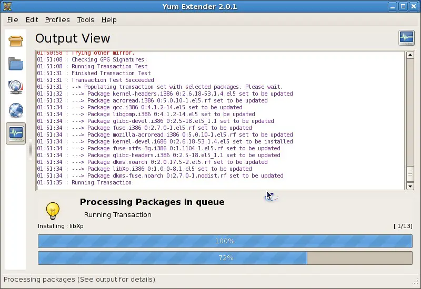This screenshot has width=421, height=289.
Task: Open the Edit menu
Action: [32, 20]
